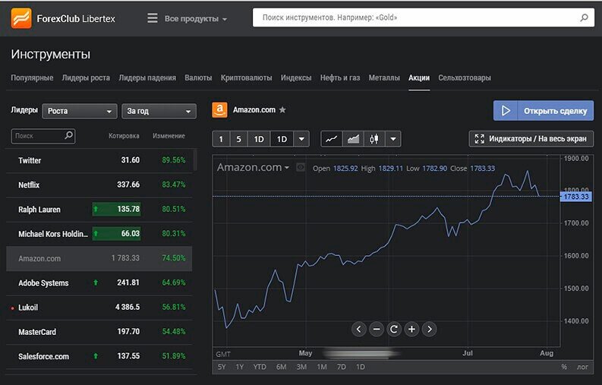Switch to 'Лидеры роста' tab
Viewport: 602px width, 385px height.
point(86,77)
